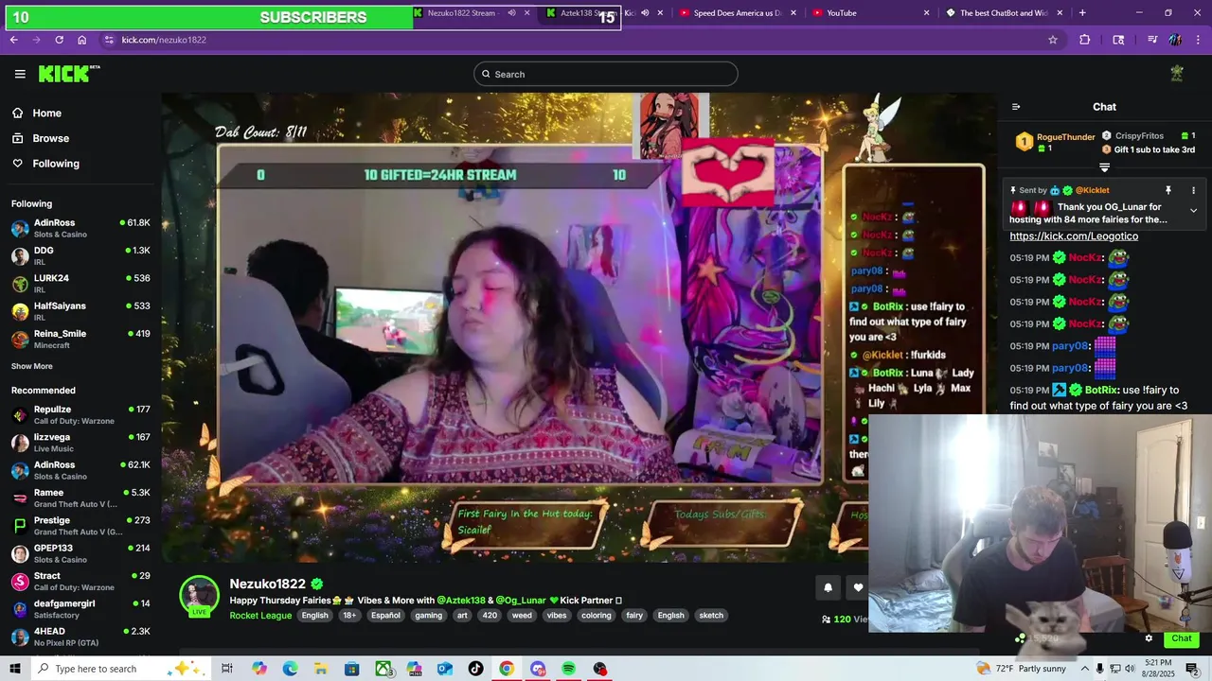
Task: Mute the Nezuko1822 Stream tab audio
Action: [x=511, y=13]
